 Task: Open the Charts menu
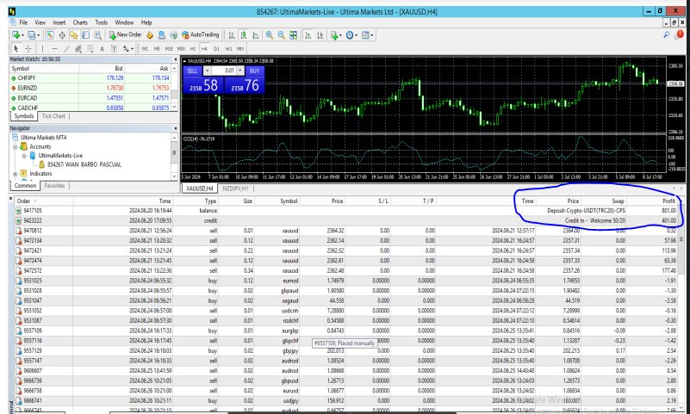[80, 22]
